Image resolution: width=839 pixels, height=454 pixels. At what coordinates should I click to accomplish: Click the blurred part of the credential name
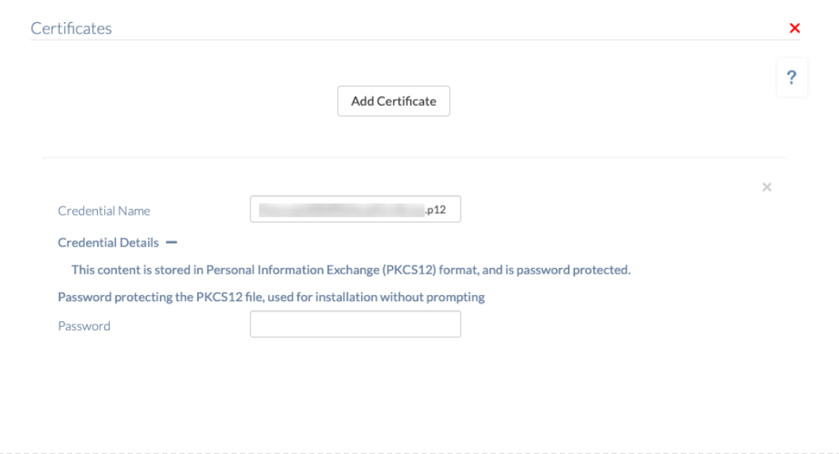coord(342,210)
